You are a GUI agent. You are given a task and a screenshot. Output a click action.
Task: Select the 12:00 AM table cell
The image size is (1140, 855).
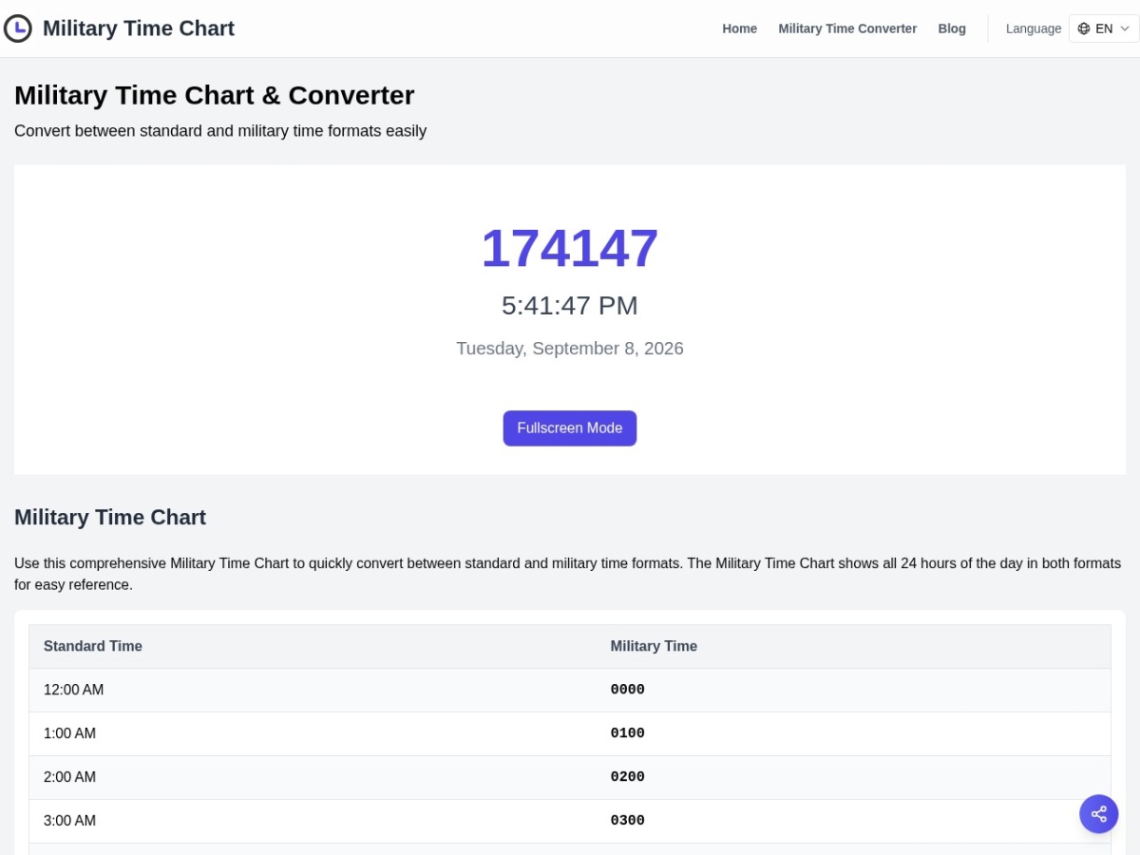313,690
